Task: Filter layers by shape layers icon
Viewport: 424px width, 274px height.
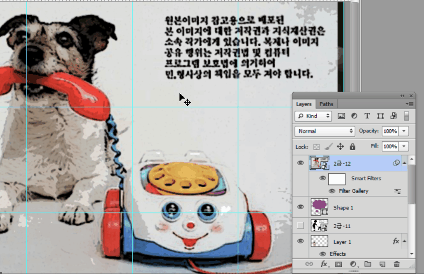Action: coord(380,116)
